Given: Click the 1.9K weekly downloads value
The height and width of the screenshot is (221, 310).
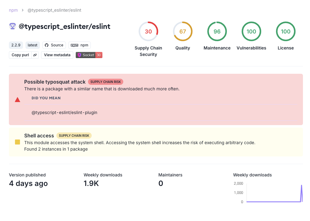Looking at the screenshot, I should pyautogui.click(x=91, y=183).
